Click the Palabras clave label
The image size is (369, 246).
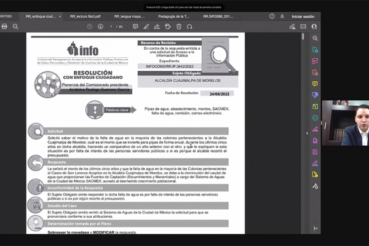click(117, 110)
